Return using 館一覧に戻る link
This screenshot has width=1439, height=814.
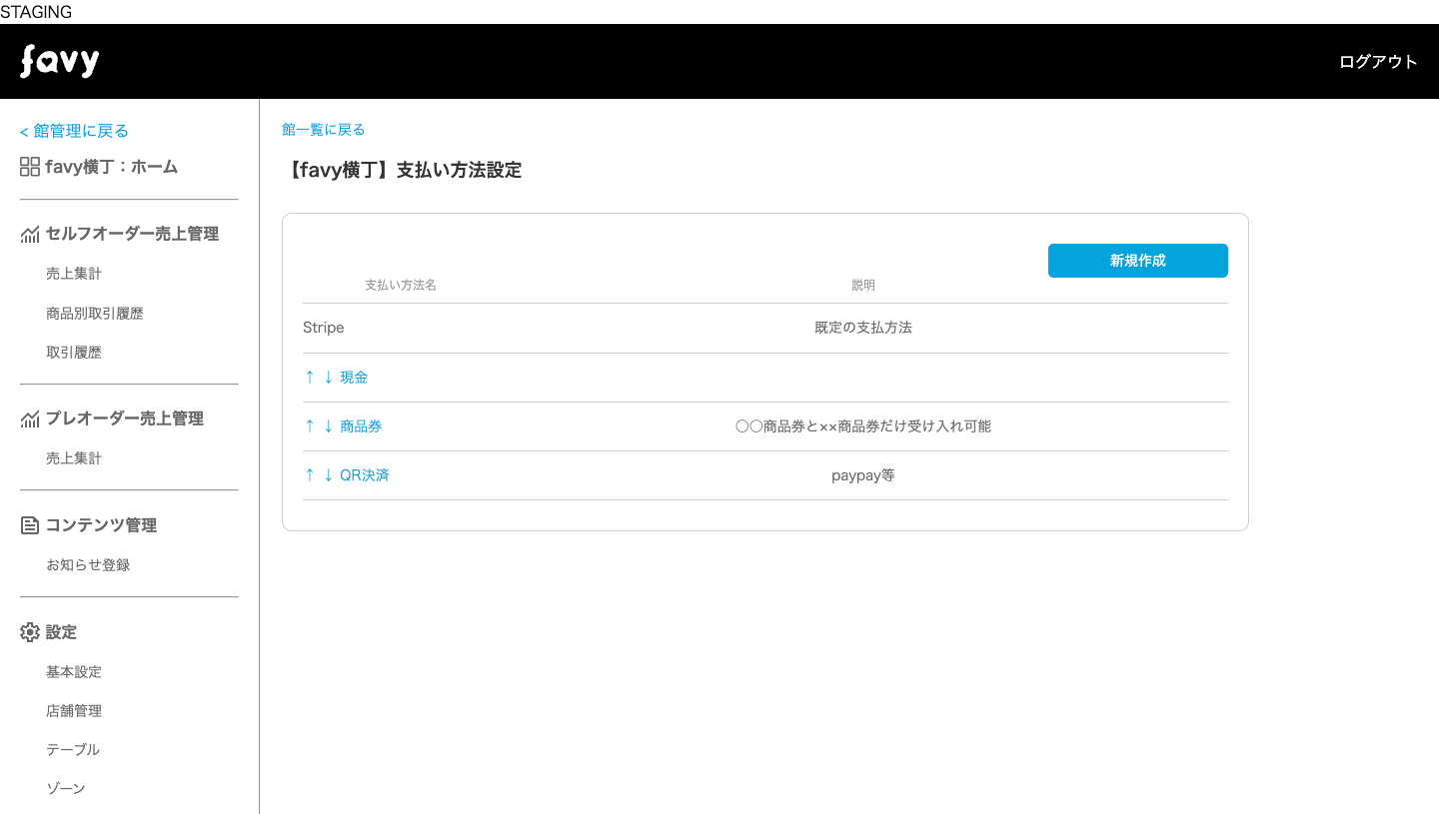pyautogui.click(x=324, y=130)
